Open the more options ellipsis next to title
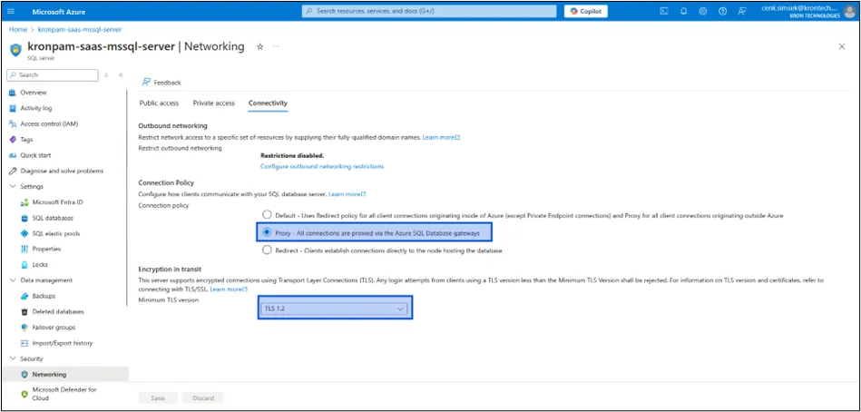The width and height of the screenshot is (861, 412). coord(276,46)
